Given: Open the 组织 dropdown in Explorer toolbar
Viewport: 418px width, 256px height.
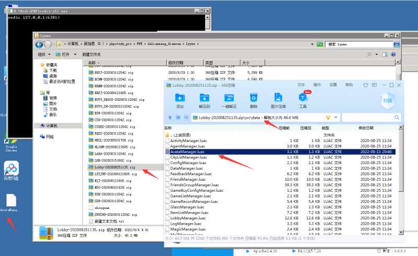Looking at the screenshot, I should (43, 54).
